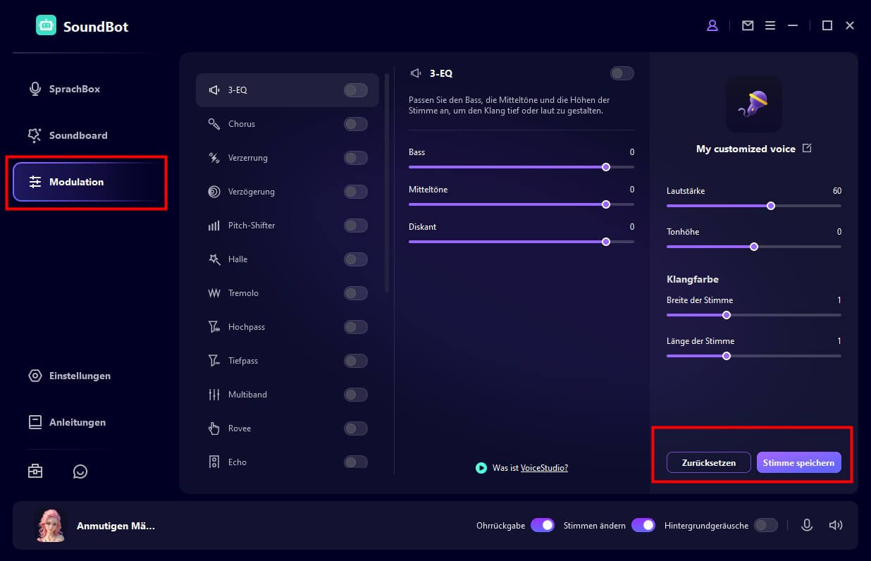This screenshot has width=871, height=561.
Task: Select the Pitch-Shifter effect entry
Action: [x=252, y=225]
